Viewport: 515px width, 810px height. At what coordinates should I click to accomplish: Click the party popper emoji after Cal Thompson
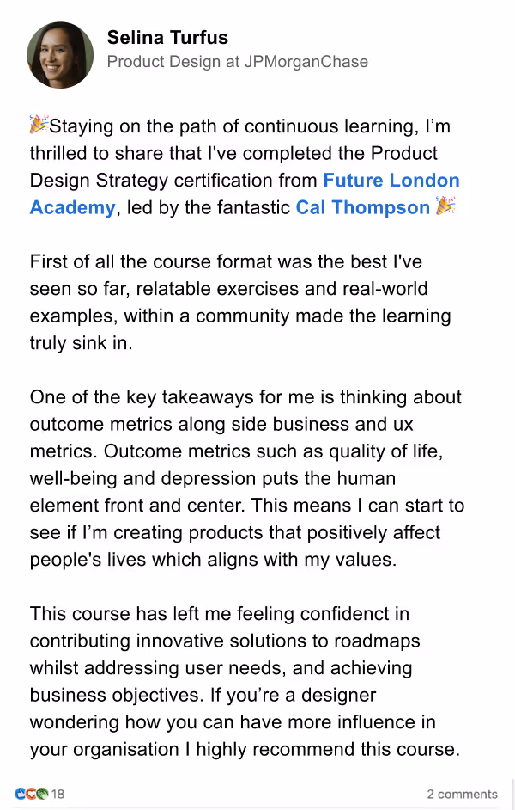[445, 207]
